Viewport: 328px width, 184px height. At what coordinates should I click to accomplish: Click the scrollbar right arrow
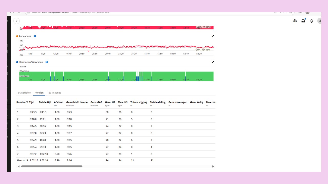tap(213, 166)
